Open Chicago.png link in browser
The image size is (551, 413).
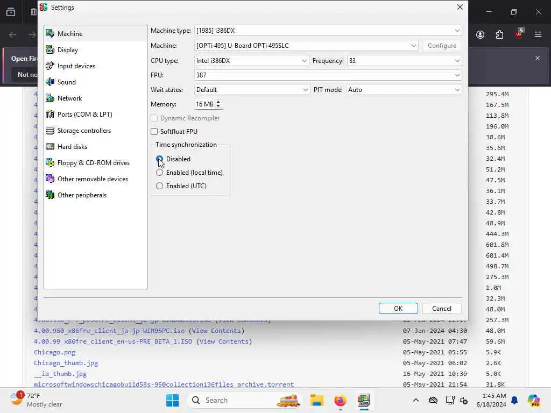click(54, 352)
